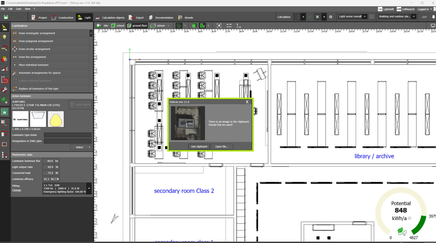Click the measure distance ruler icon
Viewport: 436px width, 243px height.
coord(229,26)
